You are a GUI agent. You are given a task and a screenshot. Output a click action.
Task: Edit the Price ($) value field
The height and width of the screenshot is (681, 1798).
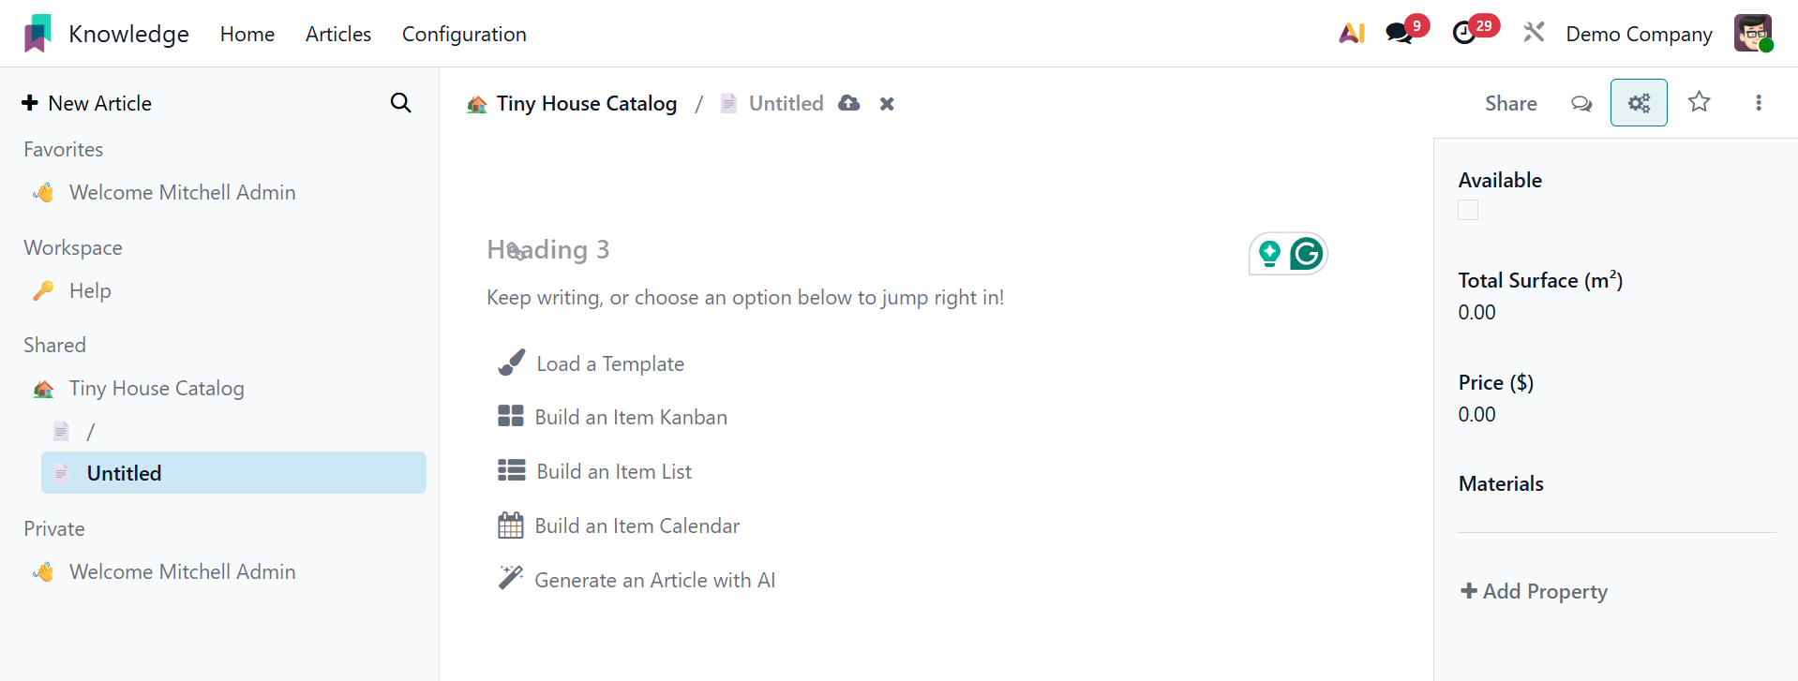pos(1477,415)
